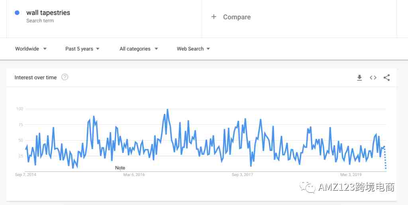The width and height of the screenshot is (408, 205).
Task: Open the help question mark icon
Action: point(65,77)
